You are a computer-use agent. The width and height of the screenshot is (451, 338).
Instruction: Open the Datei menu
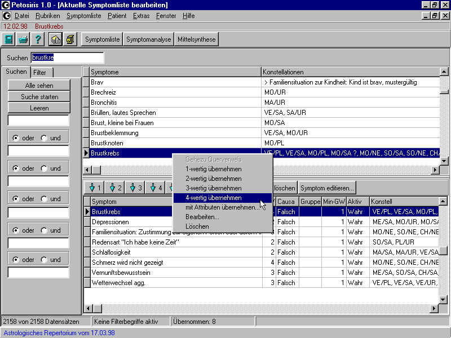point(22,16)
